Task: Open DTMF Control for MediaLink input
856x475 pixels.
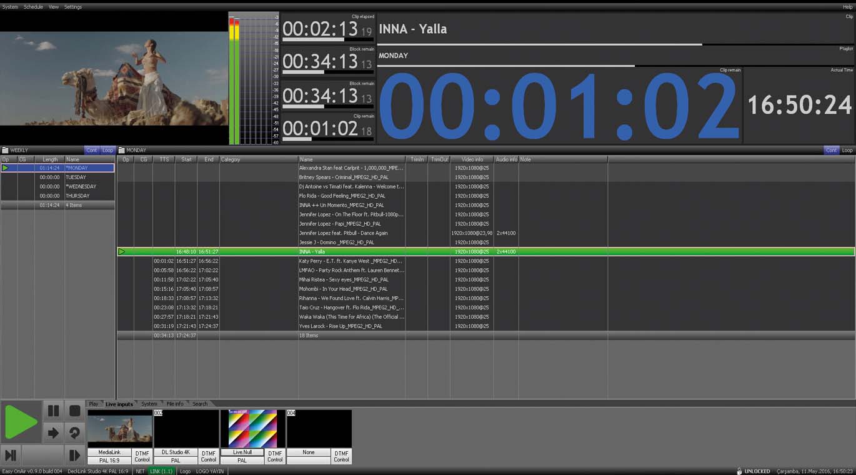Action: click(x=142, y=456)
